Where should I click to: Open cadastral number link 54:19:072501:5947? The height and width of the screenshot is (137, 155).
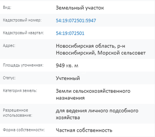tap(76, 20)
